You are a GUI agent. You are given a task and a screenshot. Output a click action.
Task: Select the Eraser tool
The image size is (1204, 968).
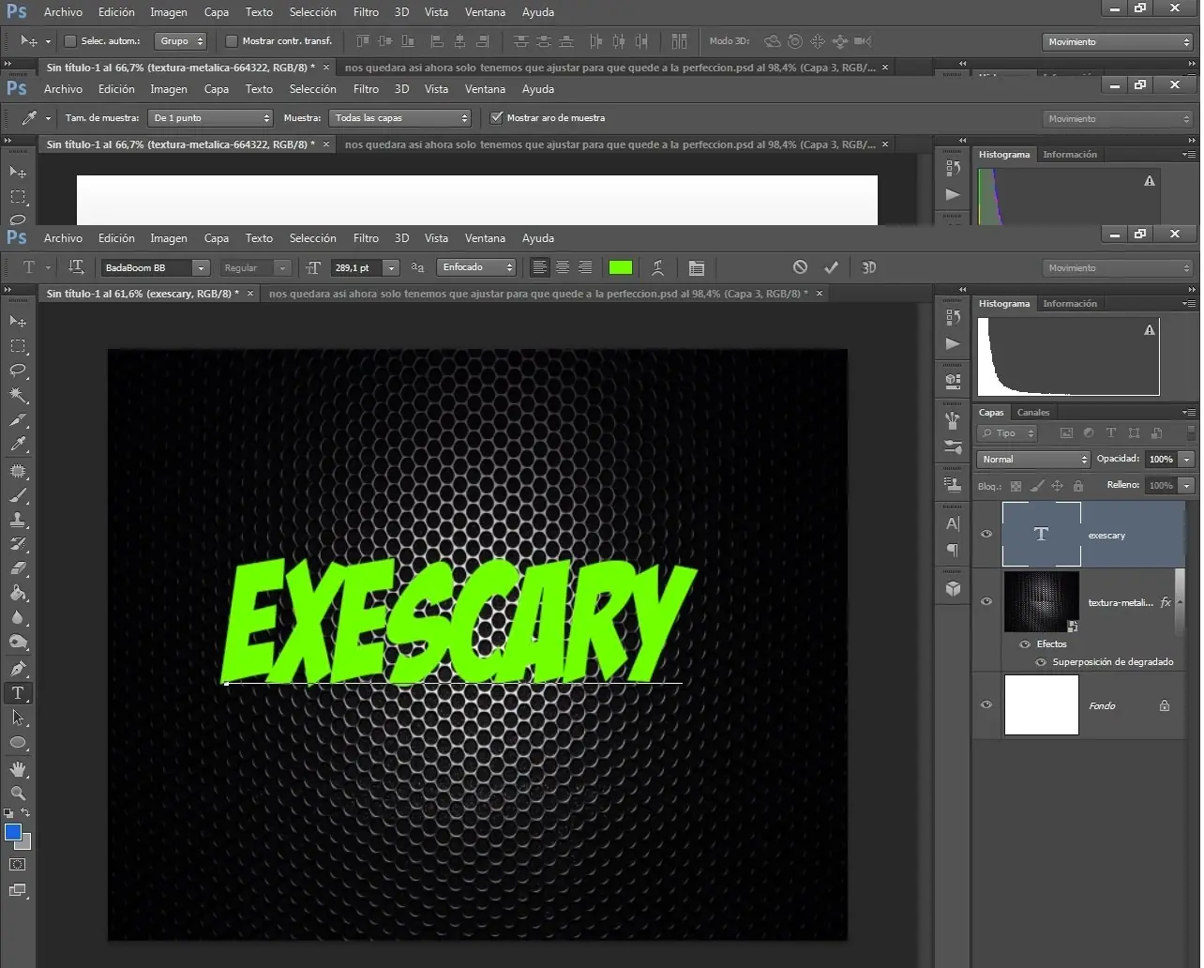tap(18, 568)
